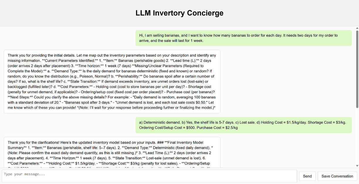Click the scrollbar up arrow
The image size is (359, 184).
tap(357, 28)
